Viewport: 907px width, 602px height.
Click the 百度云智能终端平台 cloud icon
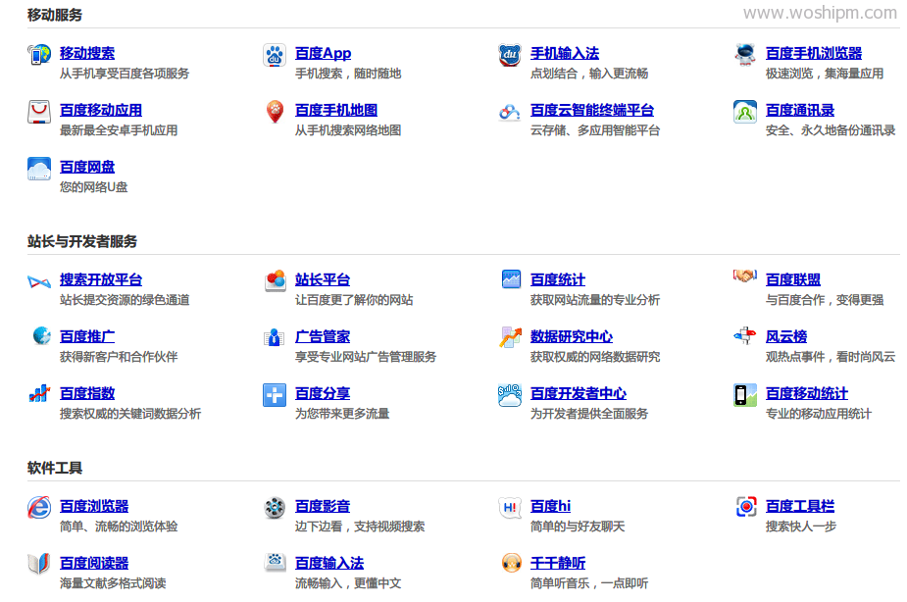[510, 112]
